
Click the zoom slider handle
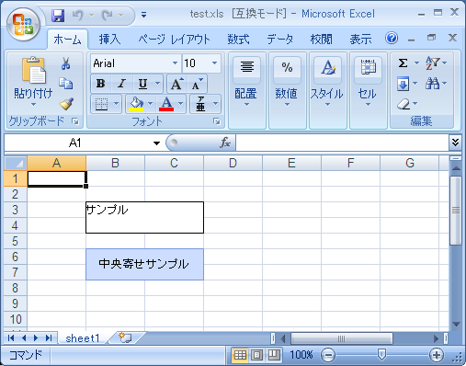(381, 355)
